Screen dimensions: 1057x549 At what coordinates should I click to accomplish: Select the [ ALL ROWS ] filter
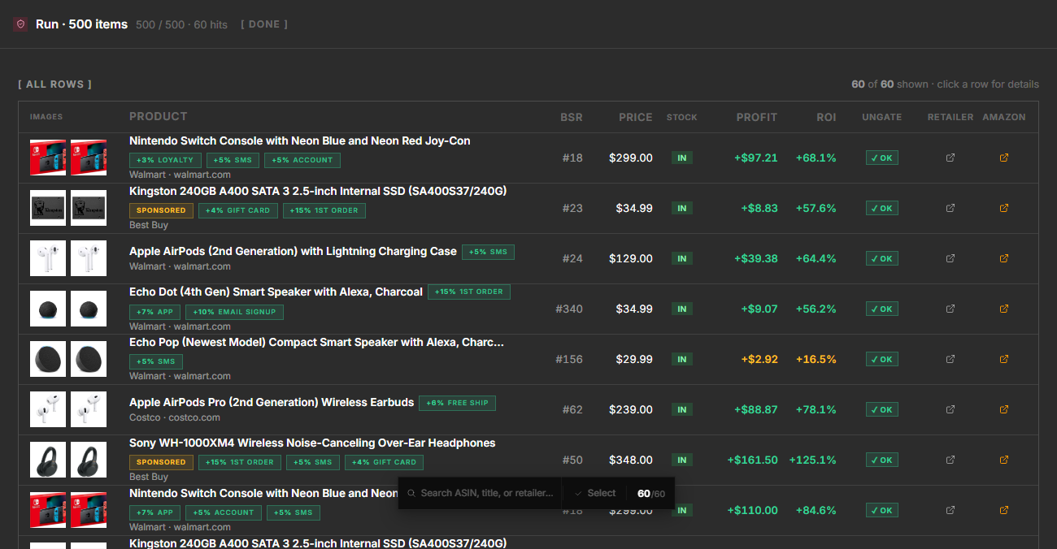coord(54,84)
